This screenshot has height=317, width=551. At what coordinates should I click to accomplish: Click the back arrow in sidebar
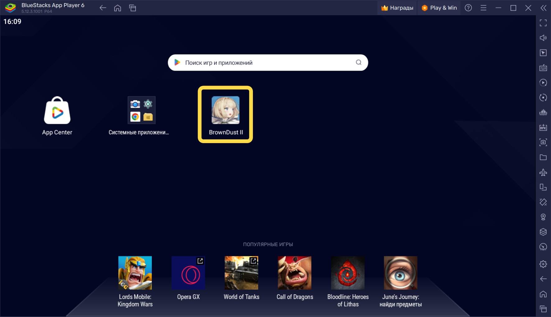(543, 279)
